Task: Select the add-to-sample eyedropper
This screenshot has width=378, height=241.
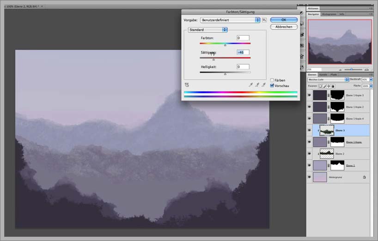Action: click(x=257, y=85)
